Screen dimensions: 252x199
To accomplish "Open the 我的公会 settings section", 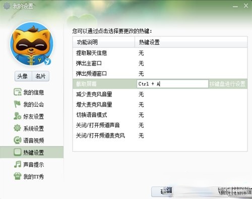I will point(32,105).
